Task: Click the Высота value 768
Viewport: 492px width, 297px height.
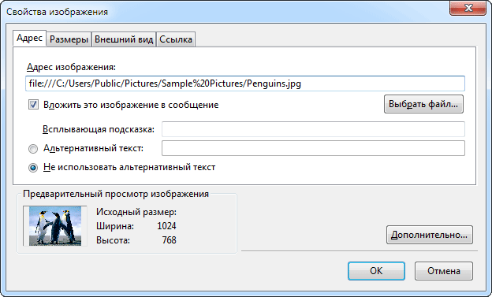Action: pos(169,240)
